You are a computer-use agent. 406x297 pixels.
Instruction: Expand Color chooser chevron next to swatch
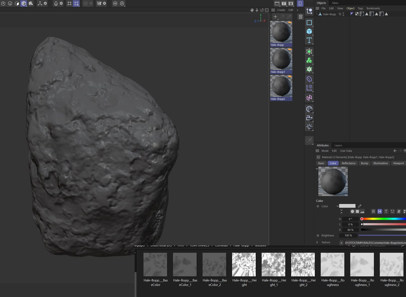(338, 206)
